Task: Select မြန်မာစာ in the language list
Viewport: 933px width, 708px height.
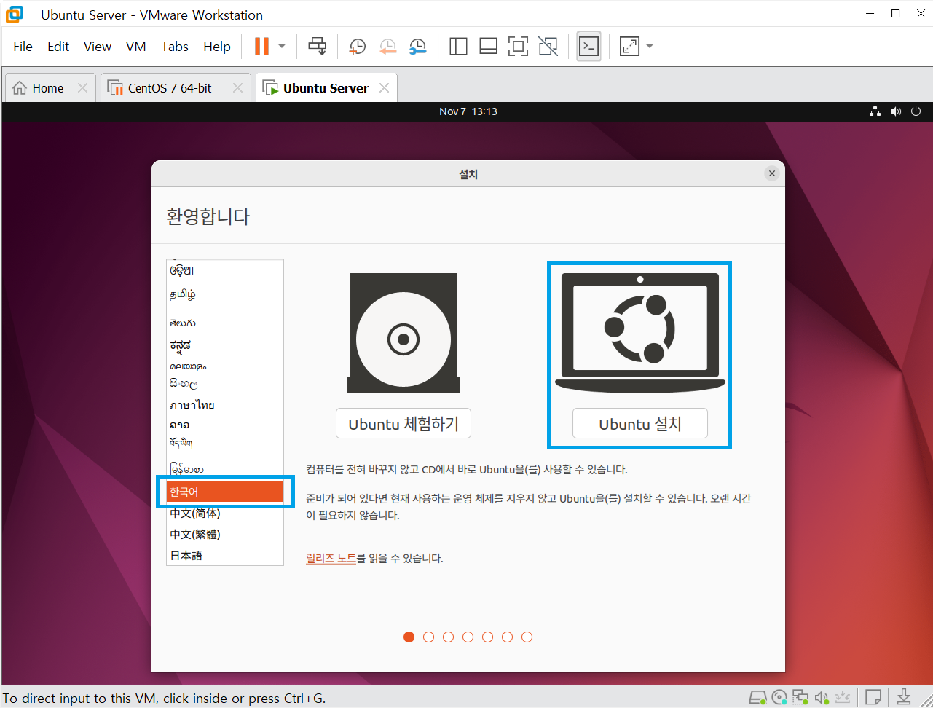Action: 225,469
